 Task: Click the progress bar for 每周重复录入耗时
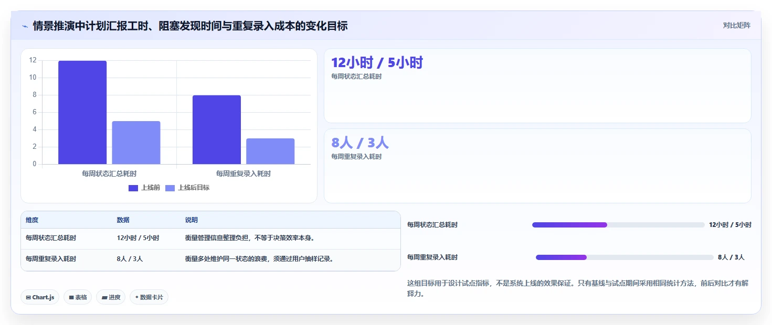point(625,257)
